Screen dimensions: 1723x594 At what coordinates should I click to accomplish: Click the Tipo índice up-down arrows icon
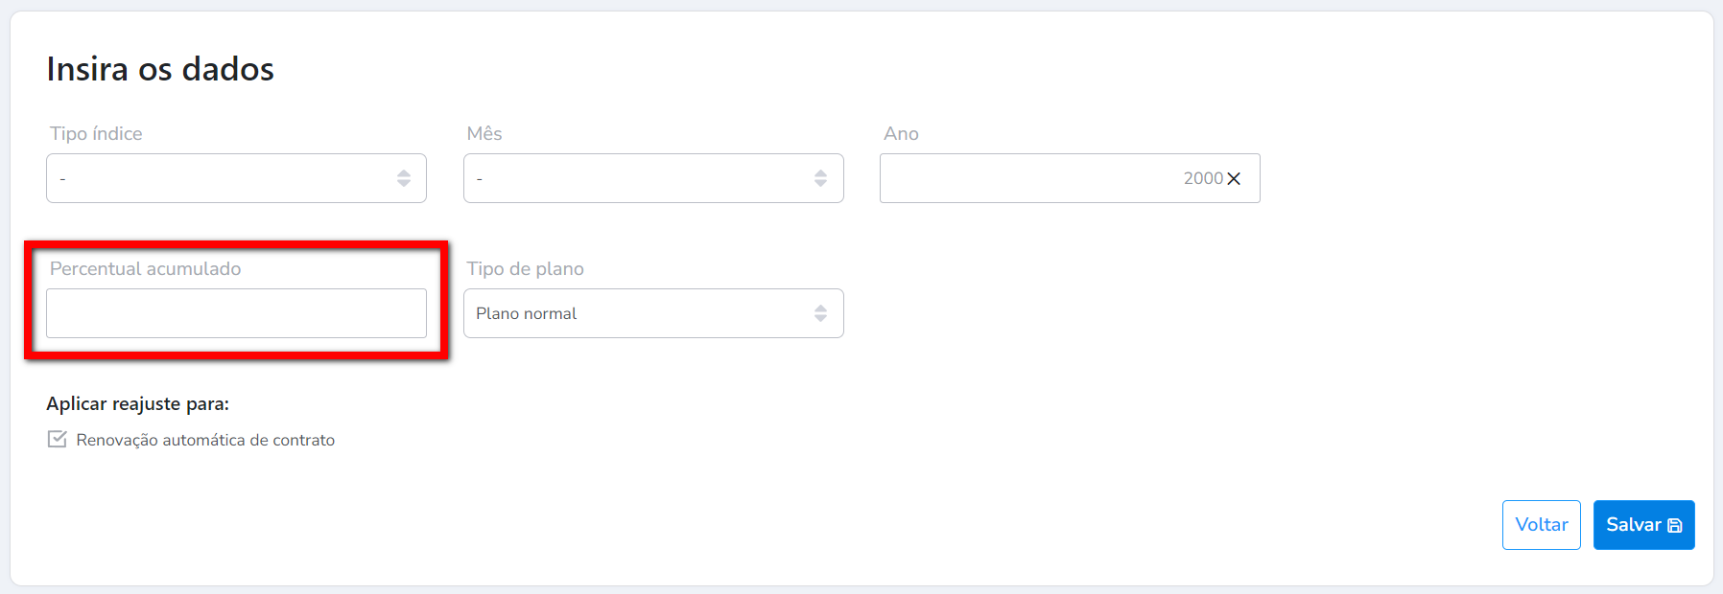(x=404, y=178)
